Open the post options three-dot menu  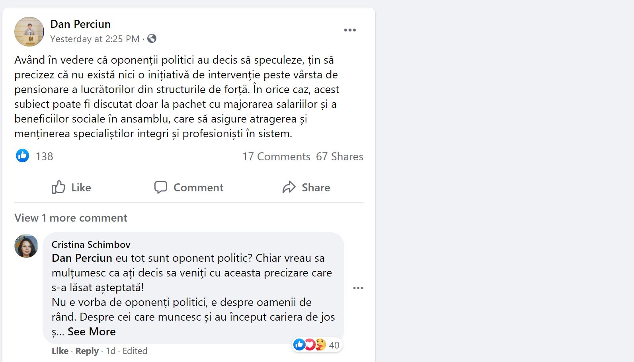tap(350, 30)
